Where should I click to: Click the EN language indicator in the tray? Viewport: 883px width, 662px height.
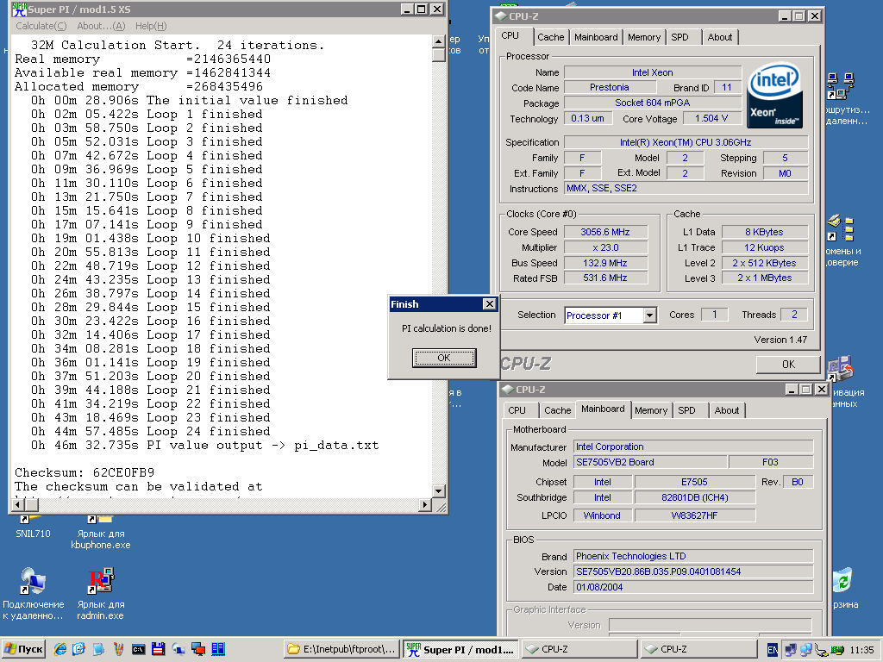coord(773,650)
